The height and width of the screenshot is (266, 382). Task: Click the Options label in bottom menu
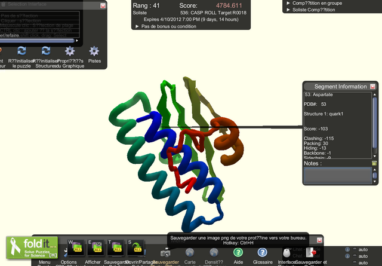coord(69,262)
